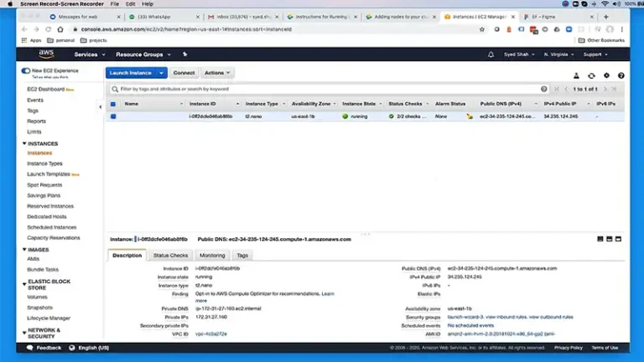This screenshot has height=362, width=644.
Task: Open the notifications bell icon
Action: tap(491, 54)
